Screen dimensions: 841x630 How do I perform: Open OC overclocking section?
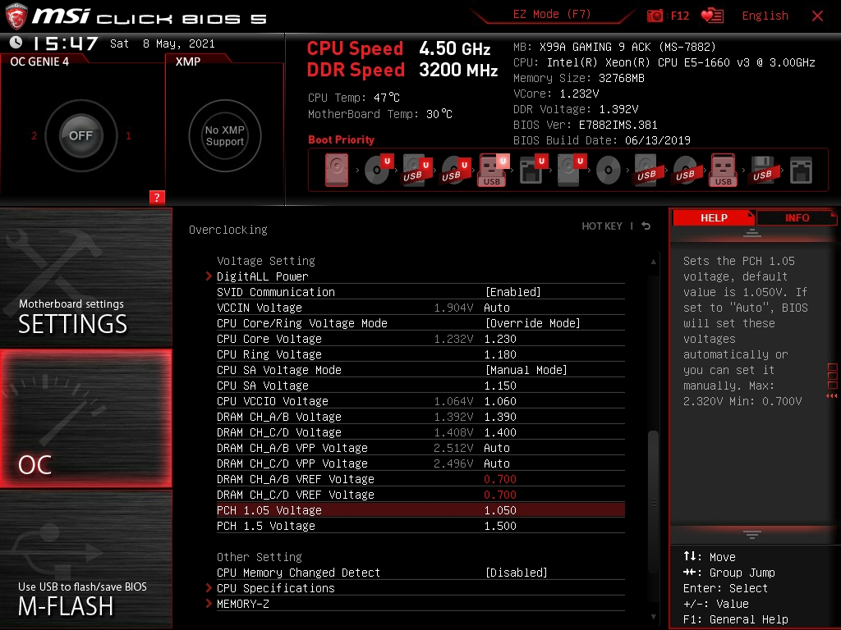click(85, 418)
